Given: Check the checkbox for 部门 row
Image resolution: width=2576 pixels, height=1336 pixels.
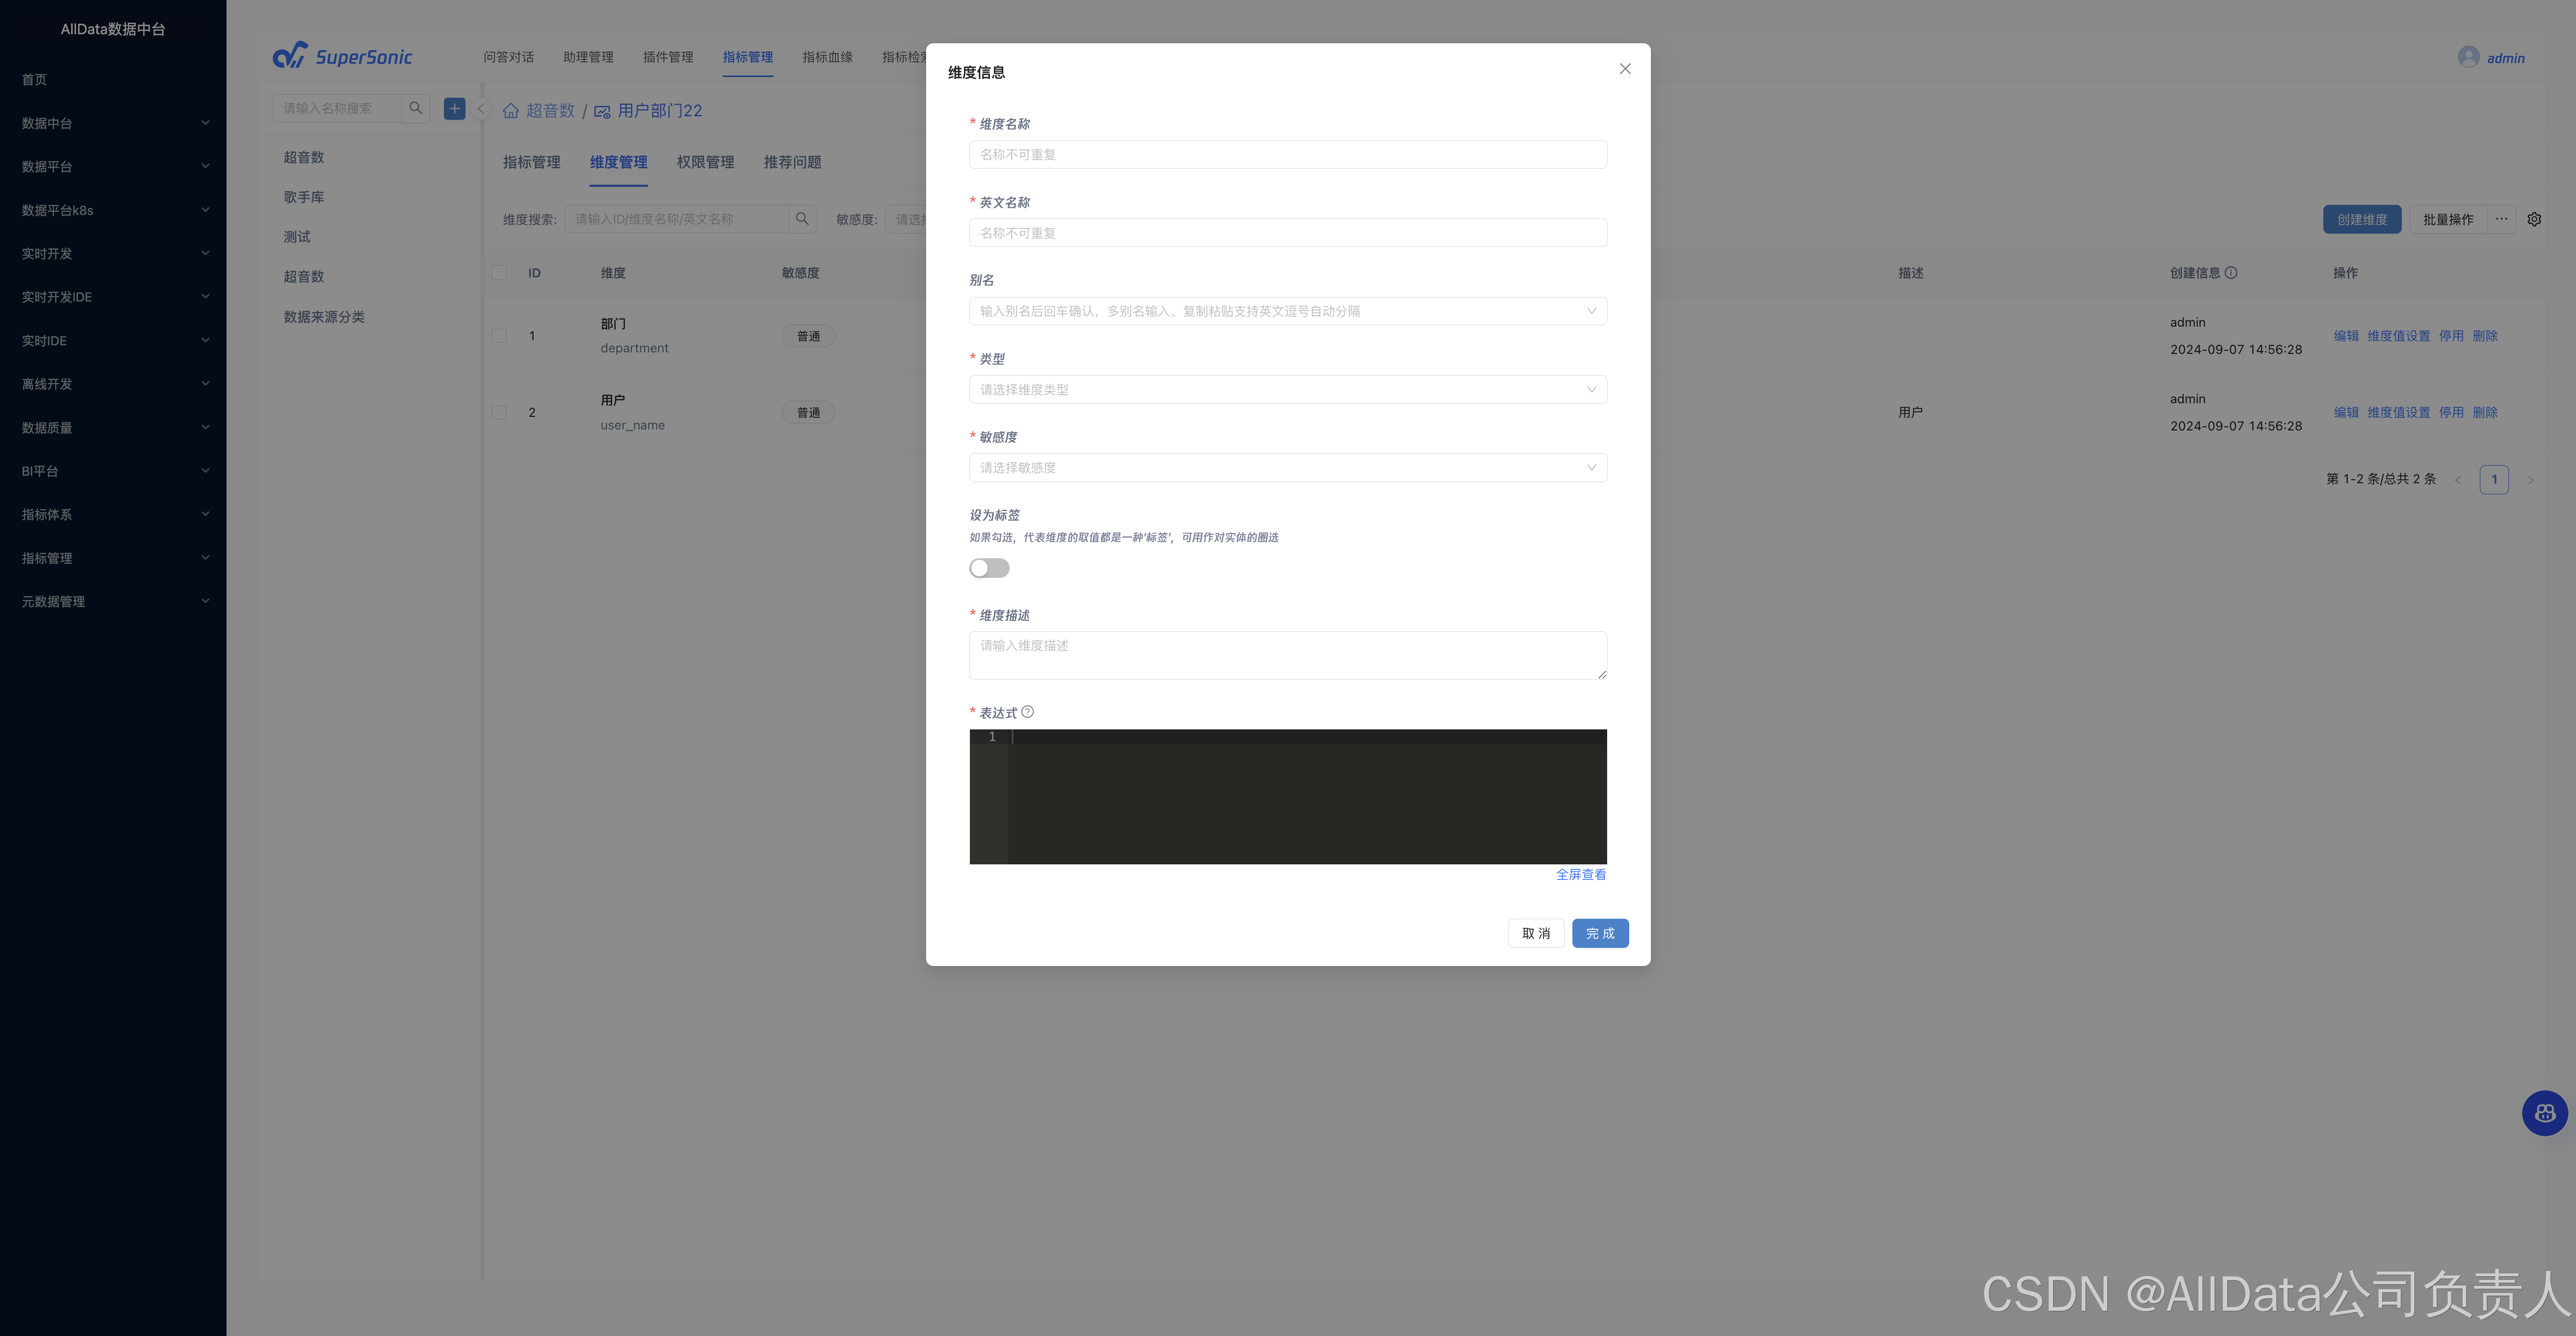Looking at the screenshot, I should (x=499, y=336).
